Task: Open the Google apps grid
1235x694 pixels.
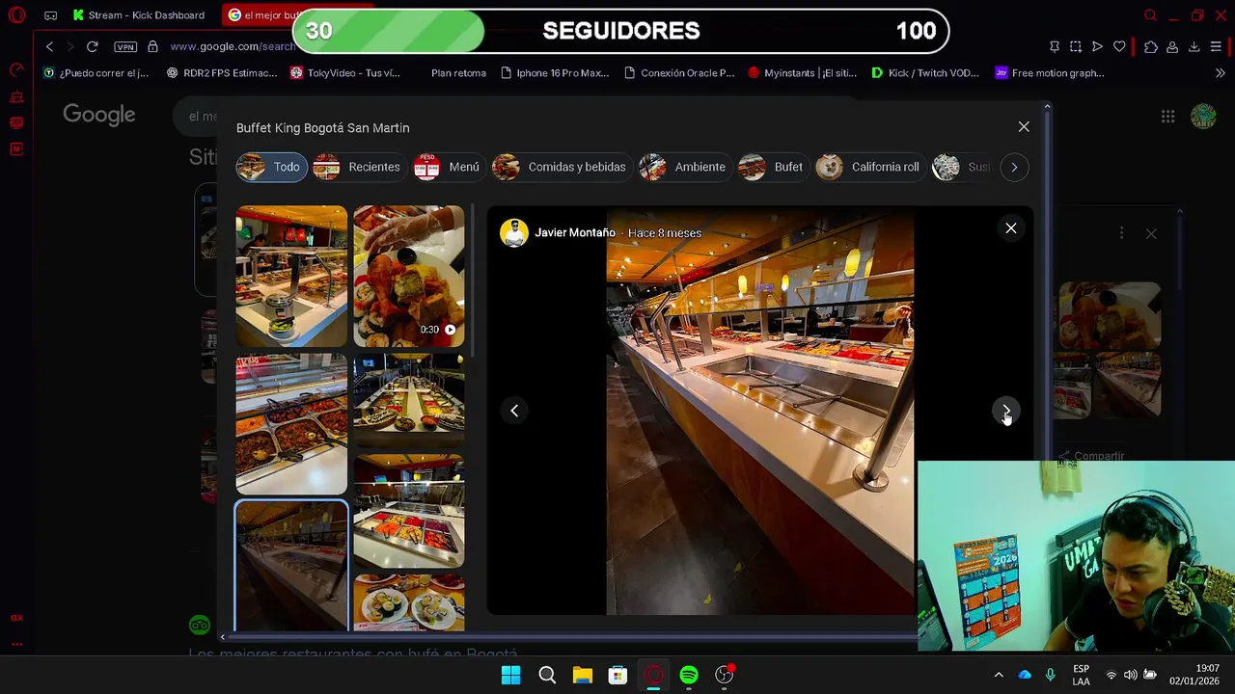Action: 1167,117
